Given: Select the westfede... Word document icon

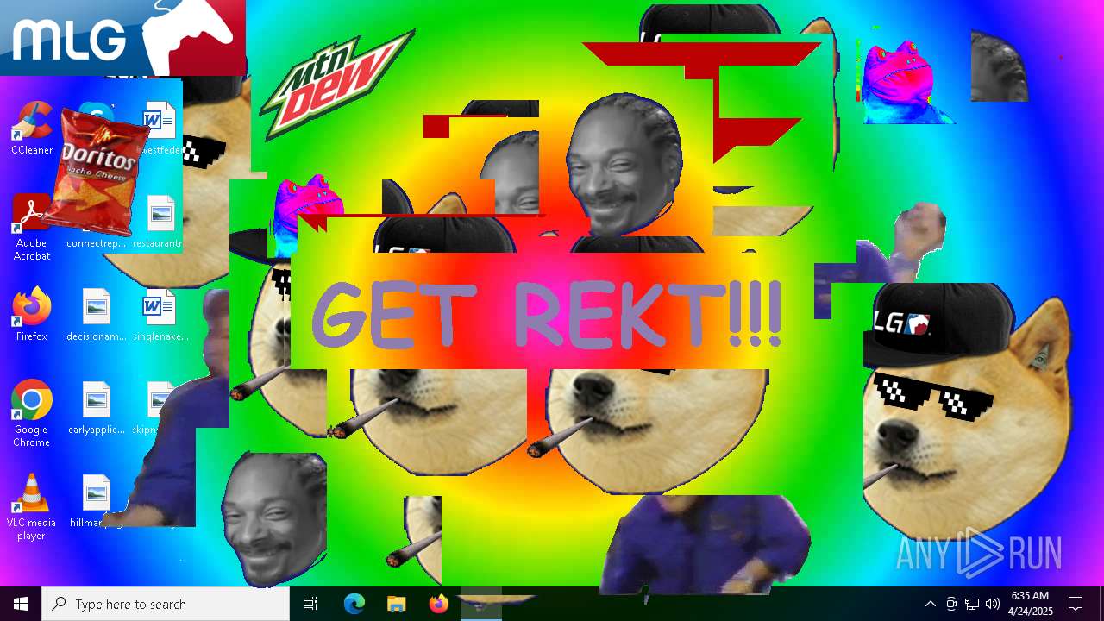Looking at the screenshot, I should click(x=161, y=129).
